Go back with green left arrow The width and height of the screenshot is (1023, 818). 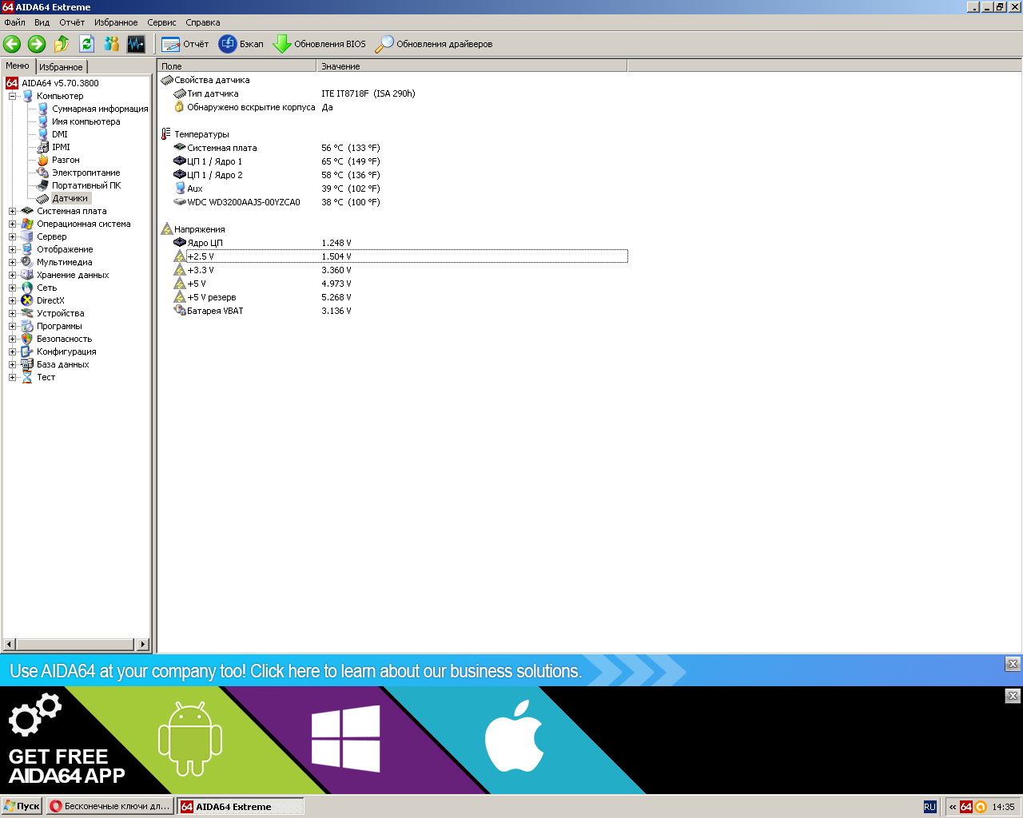pos(12,44)
